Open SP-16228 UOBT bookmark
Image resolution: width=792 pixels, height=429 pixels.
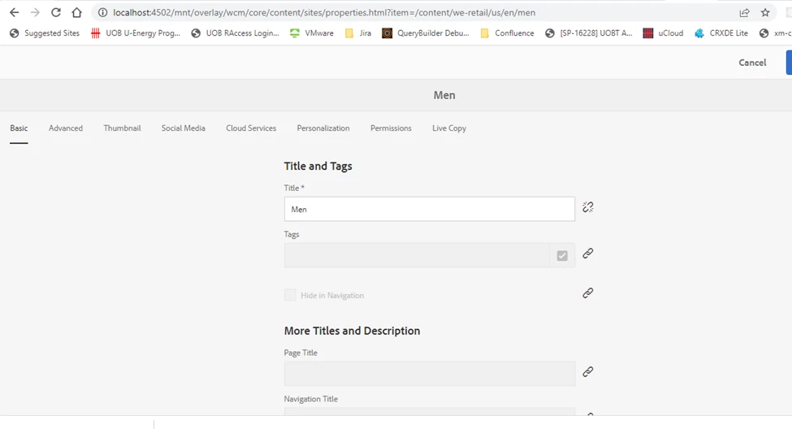588,33
